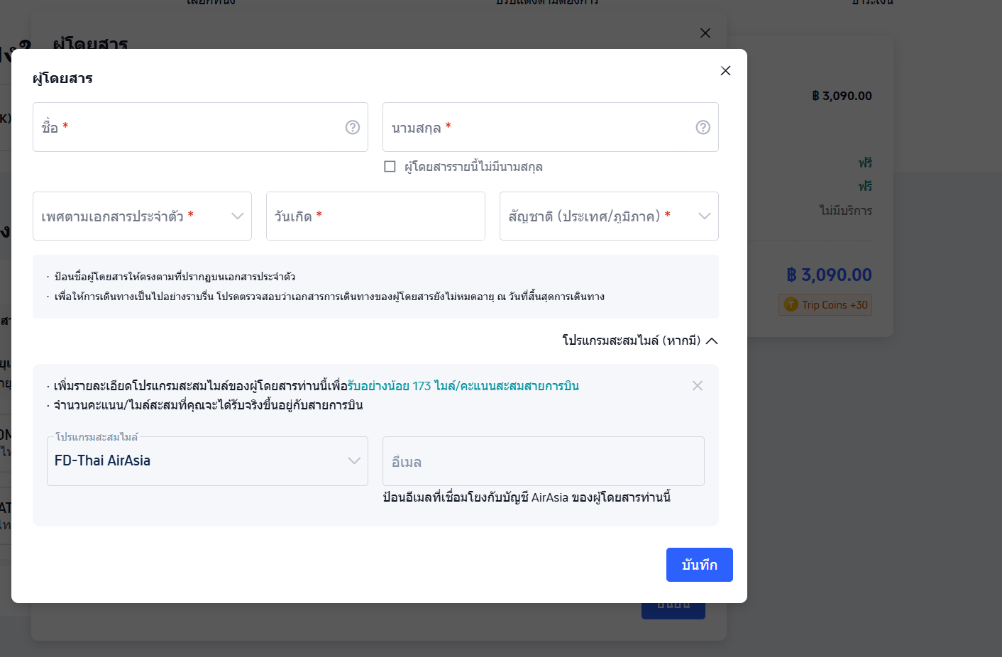Close the background ผู้โดยสาร dialog
This screenshot has height=657, width=1002.
pyautogui.click(x=705, y=33)
